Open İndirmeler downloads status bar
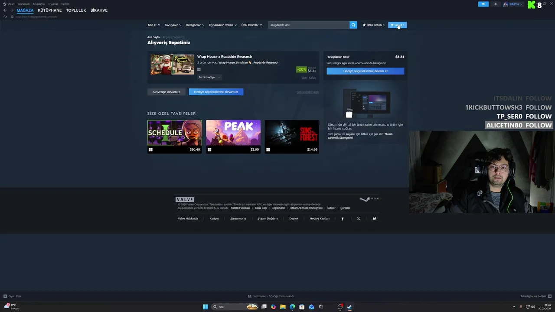The width and height of the screenshot is (555, 312). [271, 296]
